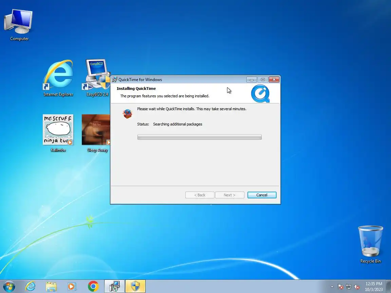The height and width of the screenshot is (293, 391).
Task: Open the Action Center flag icon
Action: tap(340, 287)
